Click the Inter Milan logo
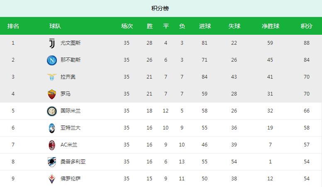This screenshot has height=187, width=322. (x=52, y=111)
